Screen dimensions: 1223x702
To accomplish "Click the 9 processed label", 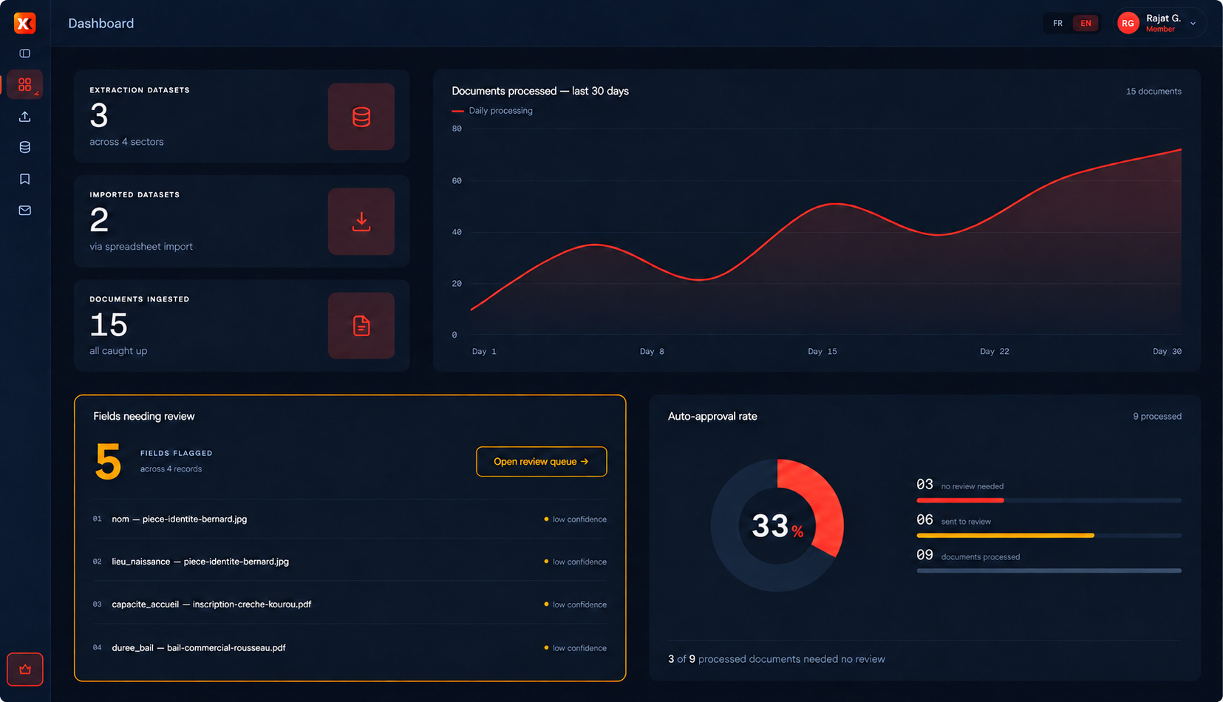I will point(1157,417).
